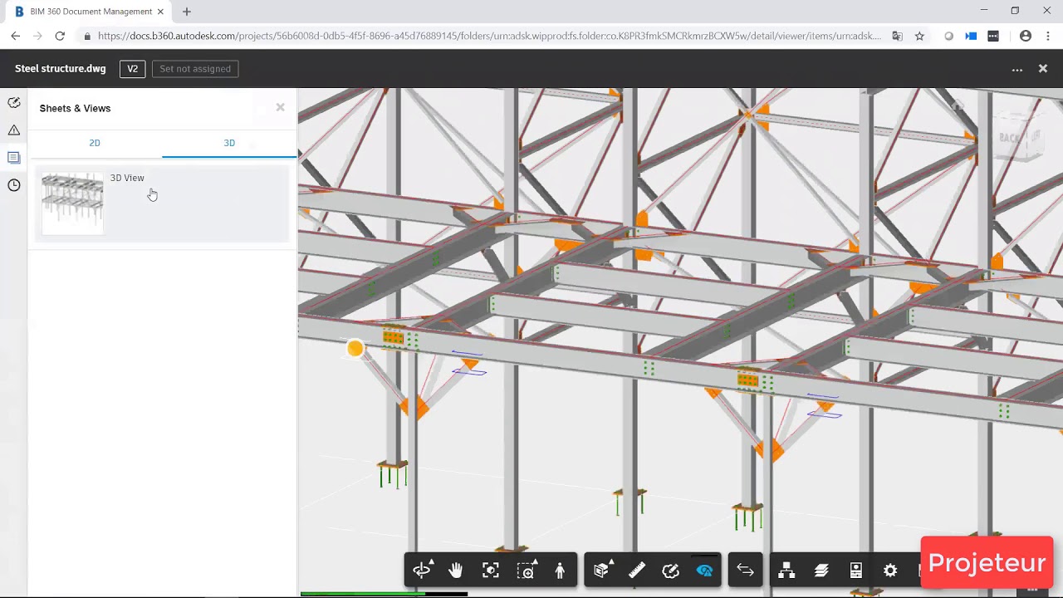The image size is (1063, 598).
Task: Open the 3D View thumbnail
Action: click(x=73, y=203)
